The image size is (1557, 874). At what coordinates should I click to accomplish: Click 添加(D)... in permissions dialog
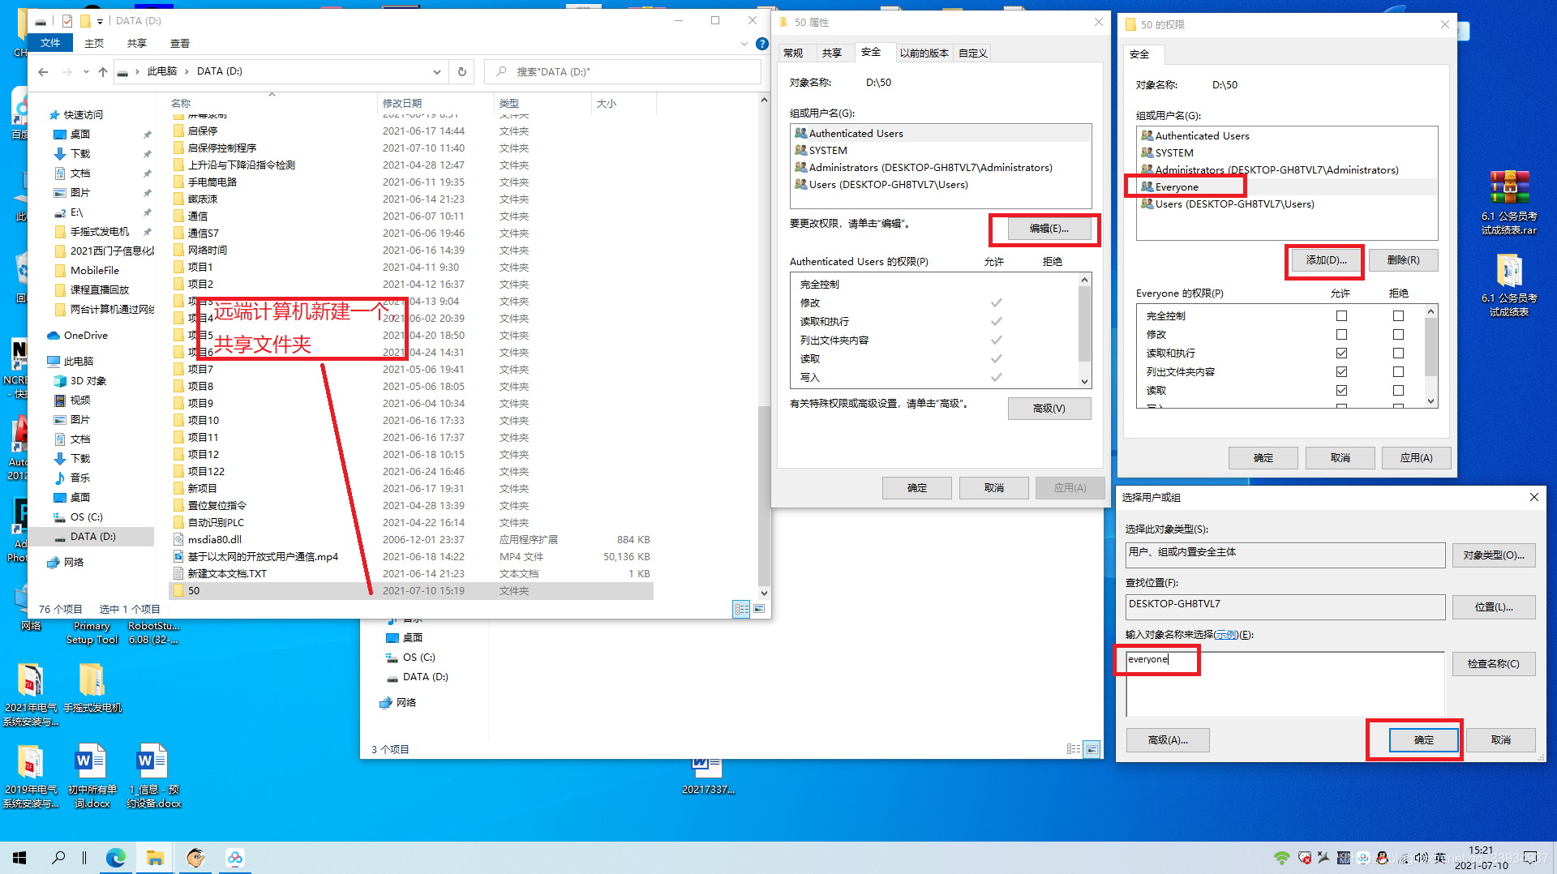click(1326, 260)
